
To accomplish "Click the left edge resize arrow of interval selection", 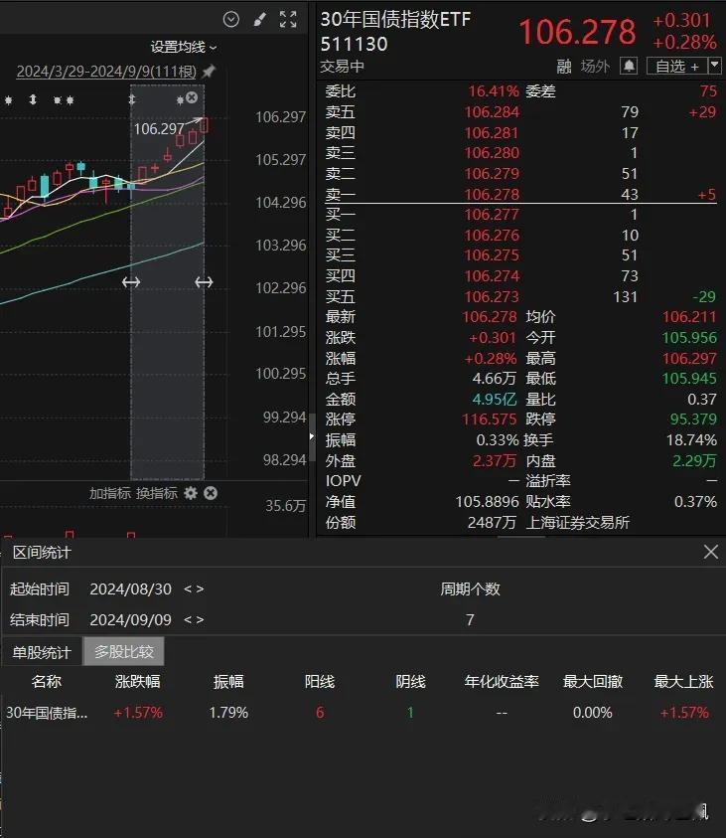I will click(131, 281).
